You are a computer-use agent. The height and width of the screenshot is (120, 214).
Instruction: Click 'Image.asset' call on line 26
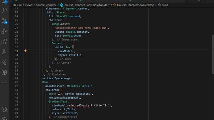coord(60,24)
